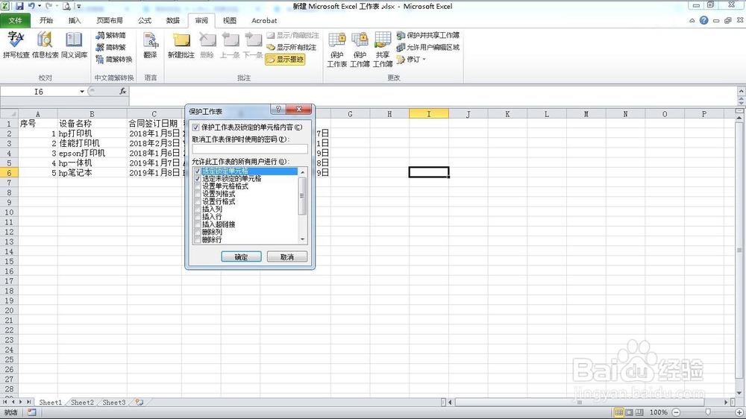Click zoom in plus button
The image size is (746, 419).
coord(739,412)
